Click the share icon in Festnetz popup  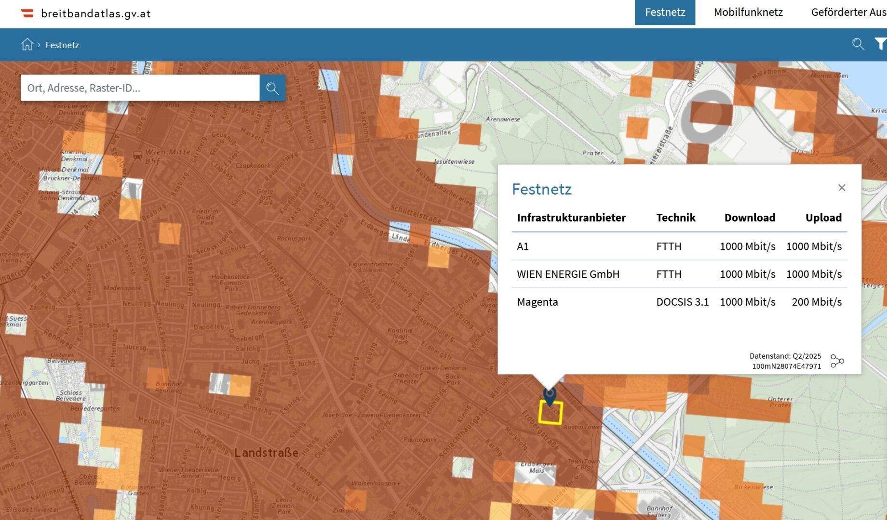837,361
